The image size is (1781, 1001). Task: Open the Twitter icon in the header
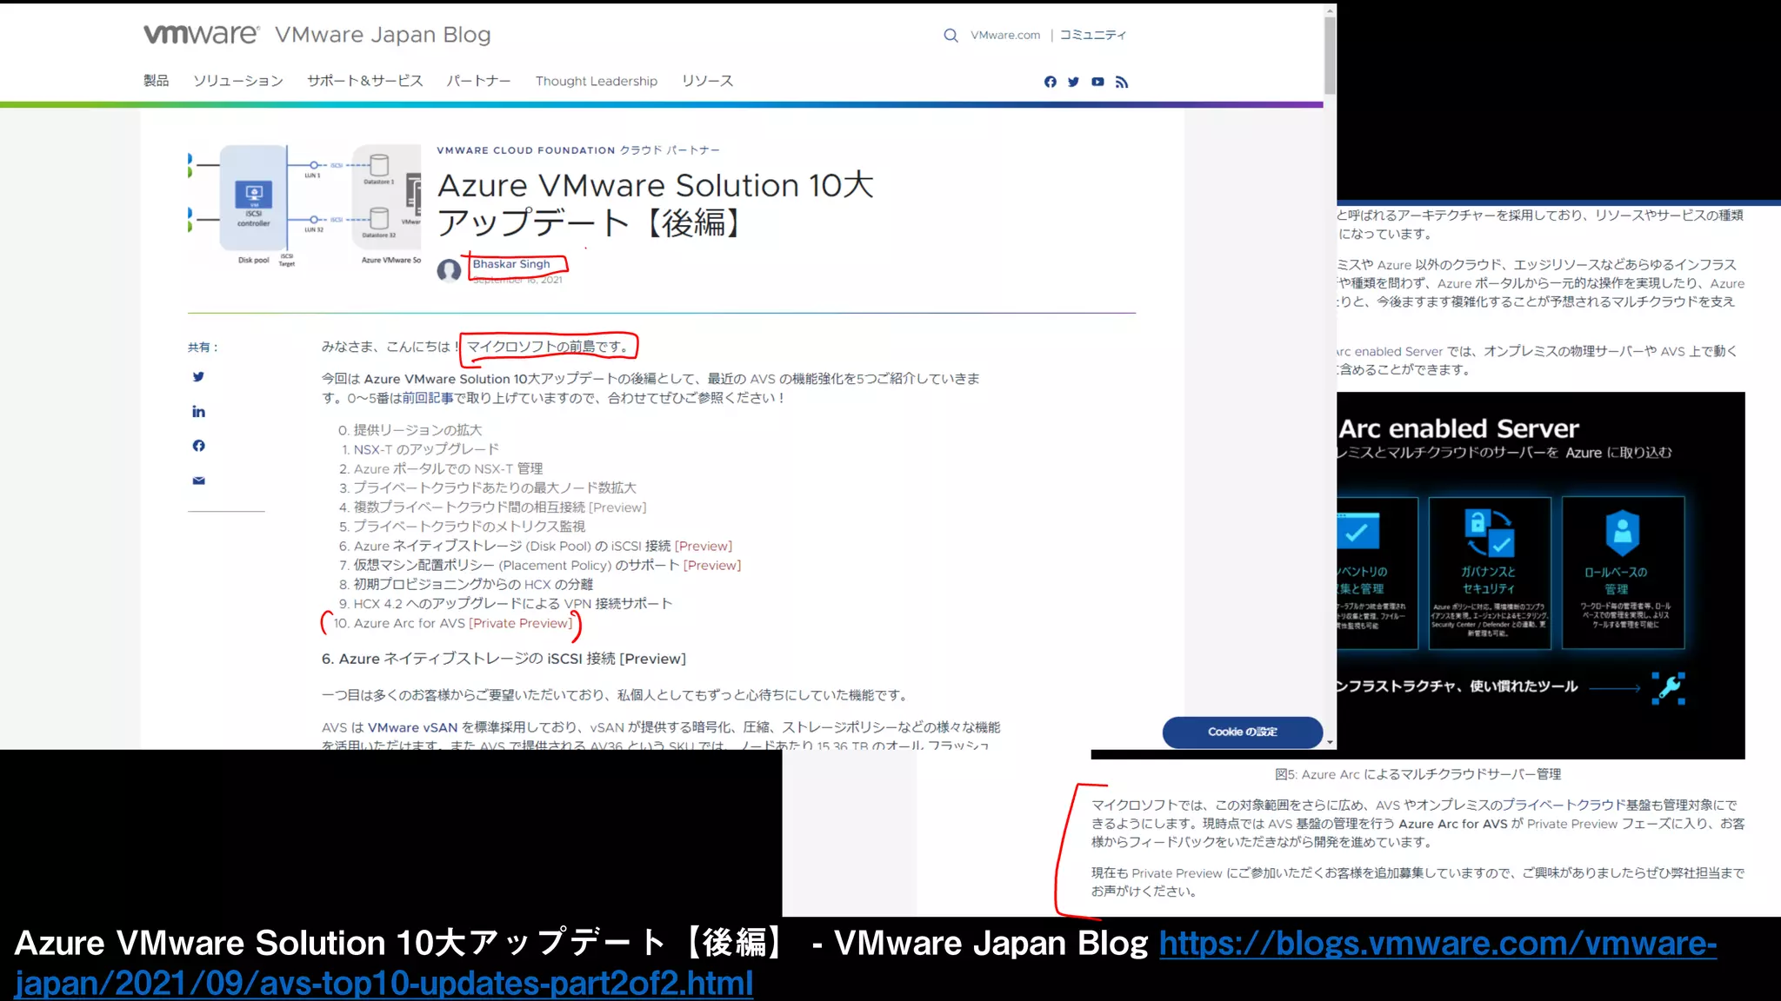coord(1074,82)
